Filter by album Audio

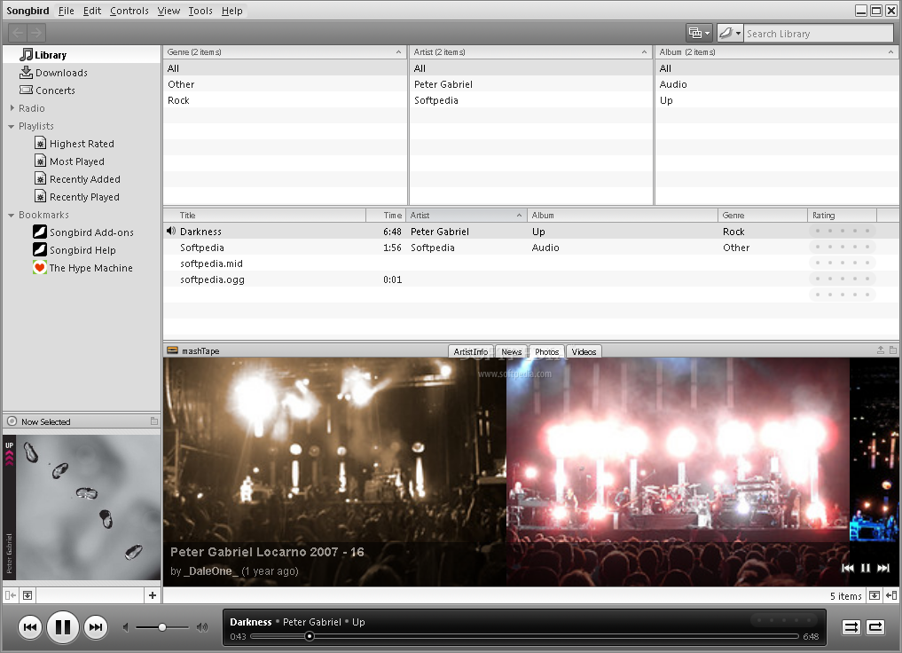tap(776, 84)
